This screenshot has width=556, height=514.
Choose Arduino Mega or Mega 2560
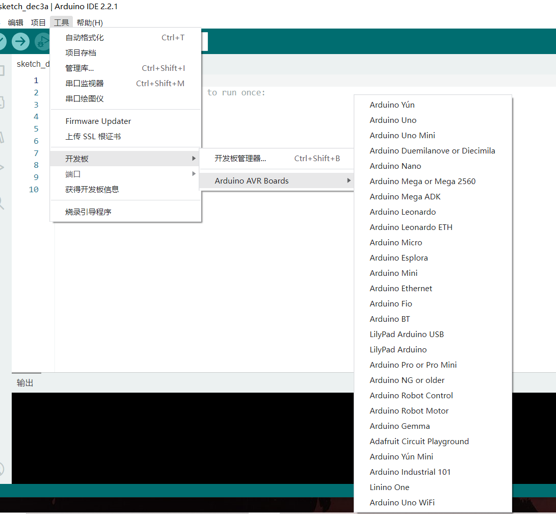[433, 181]
